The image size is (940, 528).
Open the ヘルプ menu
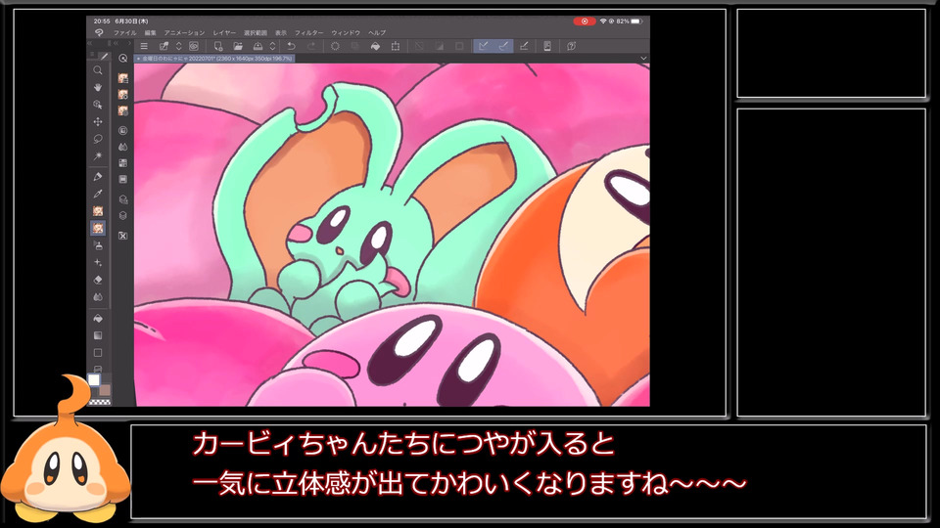377,33
